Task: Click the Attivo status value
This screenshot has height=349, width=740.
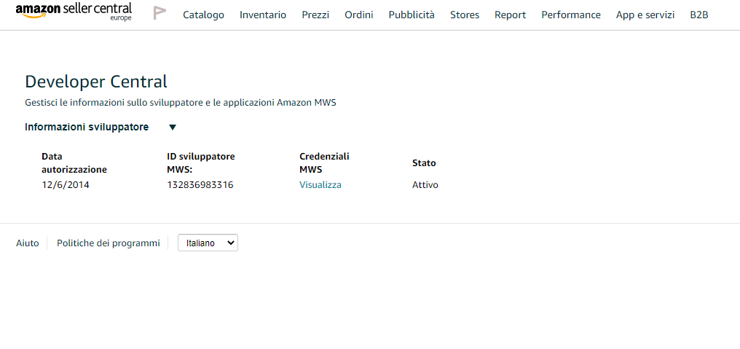Action: 425,184
